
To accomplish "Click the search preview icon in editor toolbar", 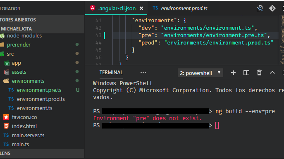I will tap(260, 8).
